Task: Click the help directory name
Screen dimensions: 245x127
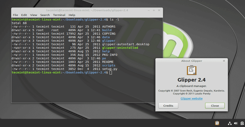Action: [106, 51]
